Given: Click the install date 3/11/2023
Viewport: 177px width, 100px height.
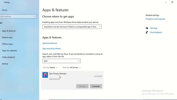Looking at the screenshot, I should coord(98,76).
